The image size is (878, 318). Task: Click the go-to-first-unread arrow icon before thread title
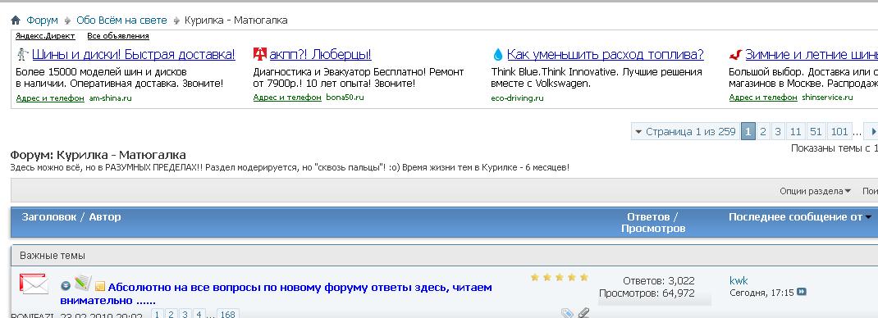click(66, 286)
